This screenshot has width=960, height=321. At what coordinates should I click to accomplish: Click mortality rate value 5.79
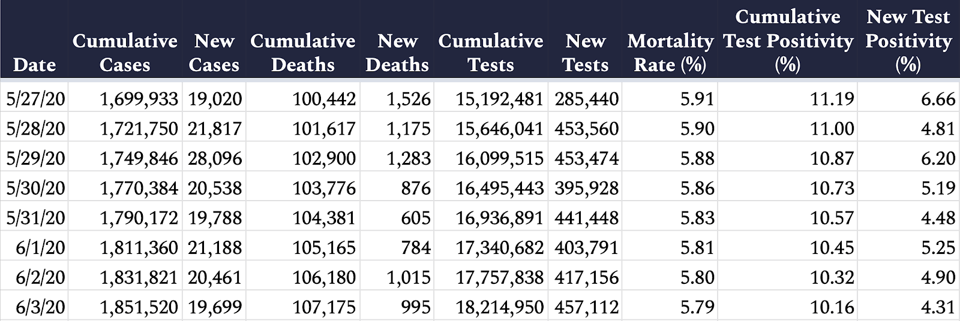[x=697, y=308]
